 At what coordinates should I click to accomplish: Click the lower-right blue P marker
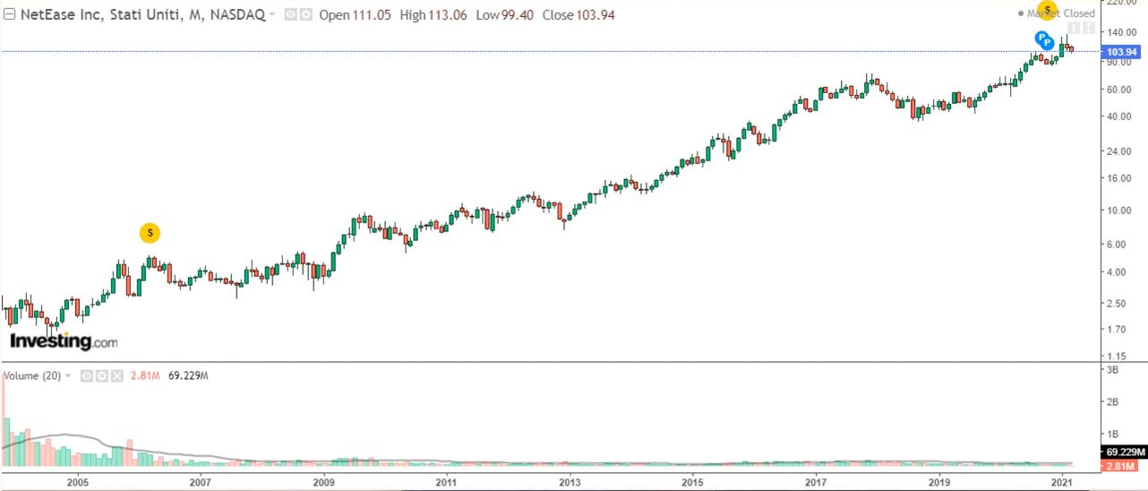tap(1048, 41)
